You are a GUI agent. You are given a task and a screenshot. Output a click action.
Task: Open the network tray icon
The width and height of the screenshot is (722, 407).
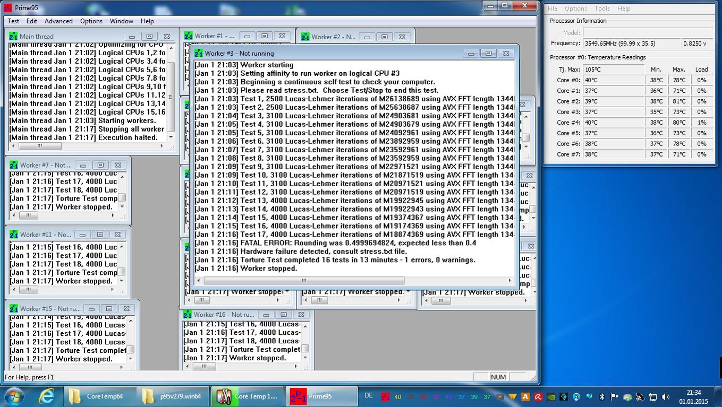[653, 397]
